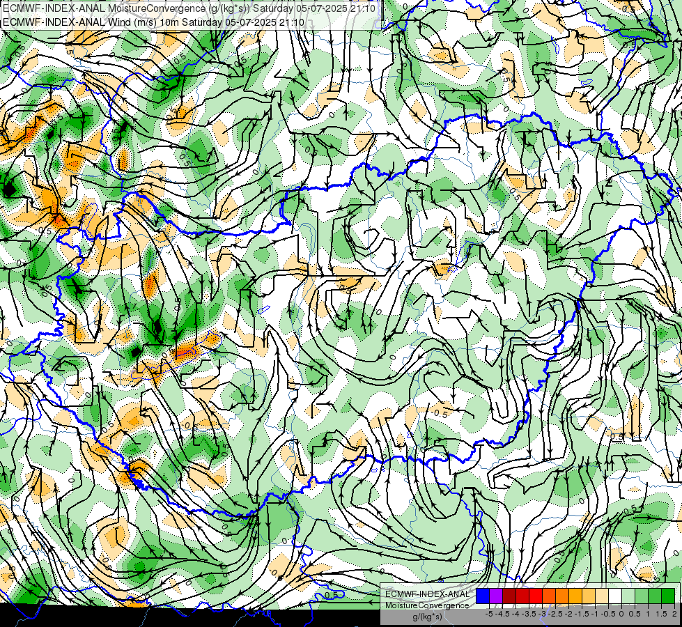The width and height of the screenshot is (682, 627).
Task: Click the legend unit g/(kg*s)
Action: 427,617
